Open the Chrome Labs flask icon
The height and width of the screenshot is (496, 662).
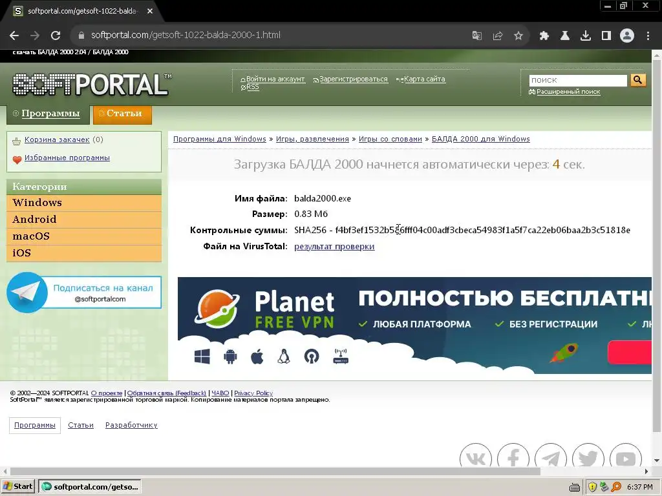coord(564,36)
